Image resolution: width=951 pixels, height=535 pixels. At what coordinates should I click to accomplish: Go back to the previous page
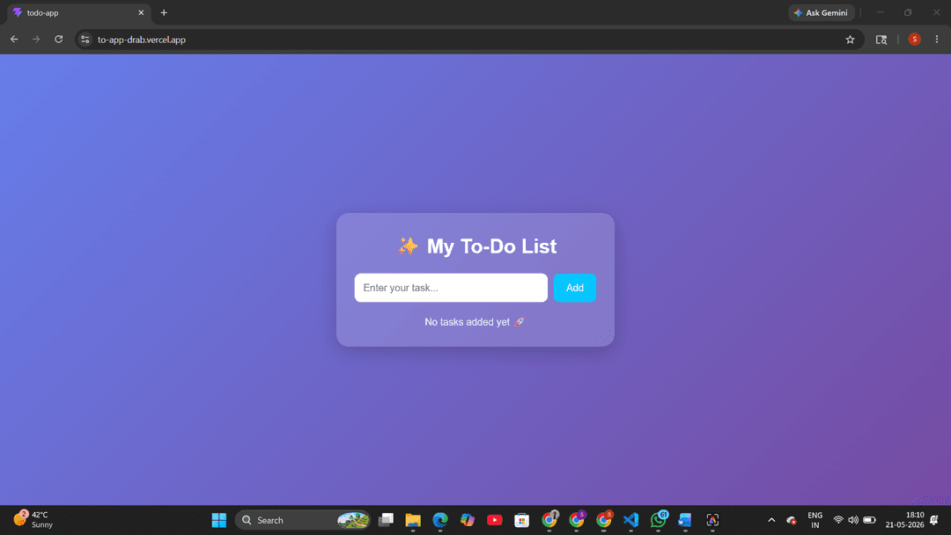[14, 40]
